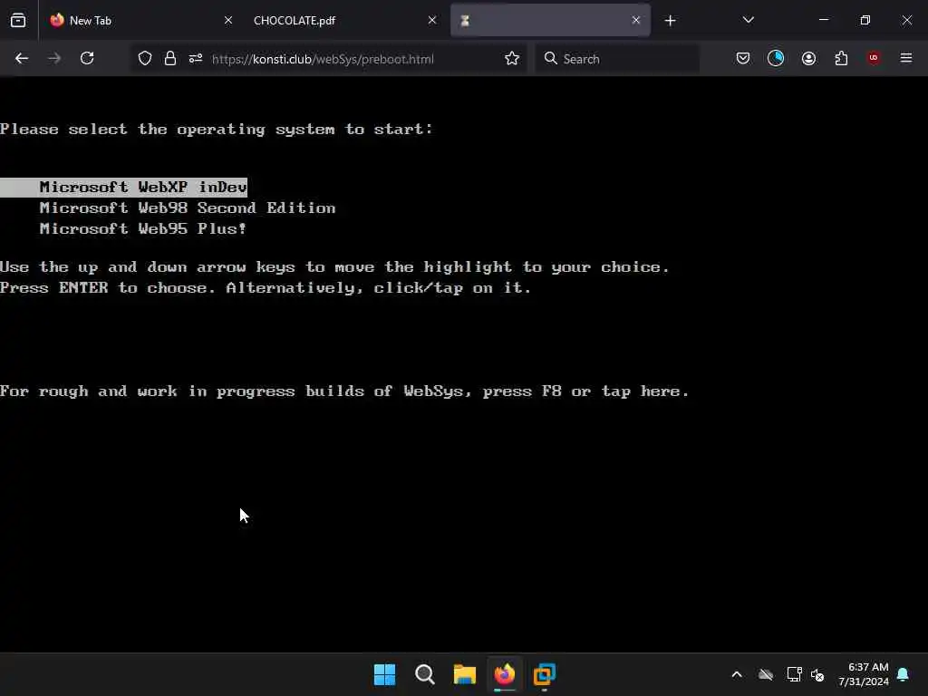
Task: Bookmark this page with the star
Action: [512, 59]
